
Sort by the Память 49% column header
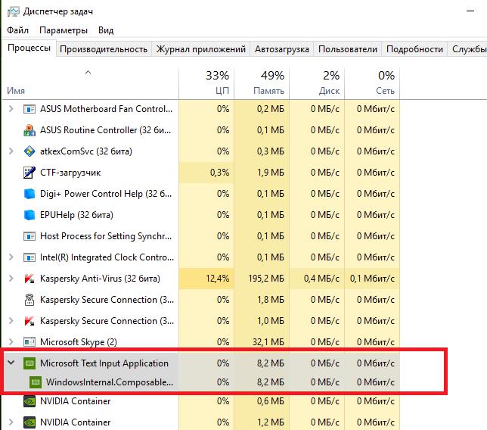(262, 83)
